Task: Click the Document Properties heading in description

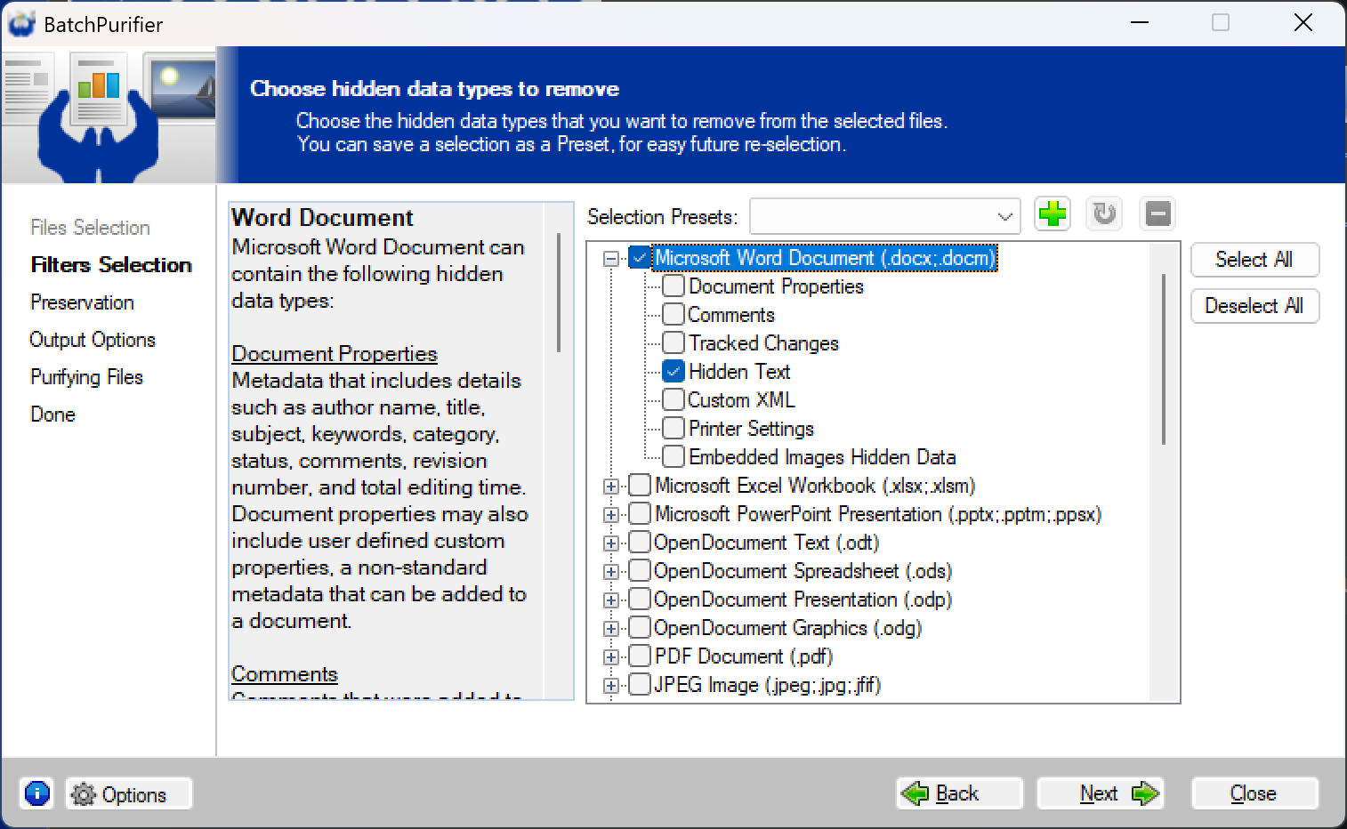Action: pyautogui.click(x=335, y=354)
